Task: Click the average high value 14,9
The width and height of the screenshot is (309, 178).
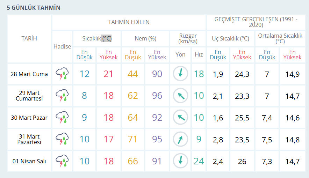Action: pos(293,74)
